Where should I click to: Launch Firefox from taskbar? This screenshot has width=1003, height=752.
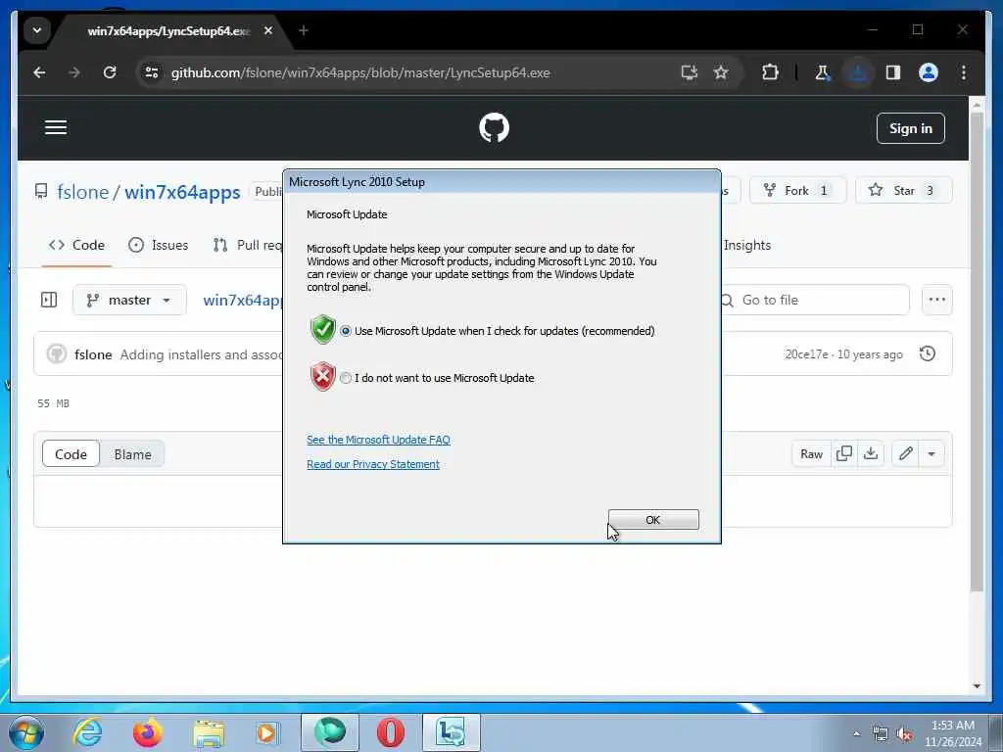[x=147, y=732]
